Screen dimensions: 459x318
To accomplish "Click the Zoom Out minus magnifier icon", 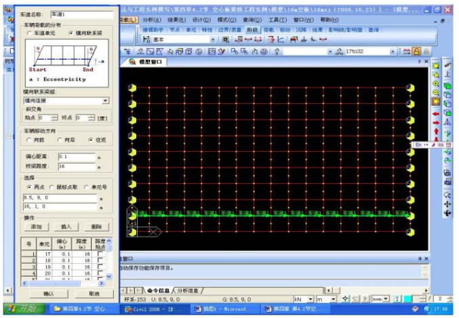I will coord(436,93).
